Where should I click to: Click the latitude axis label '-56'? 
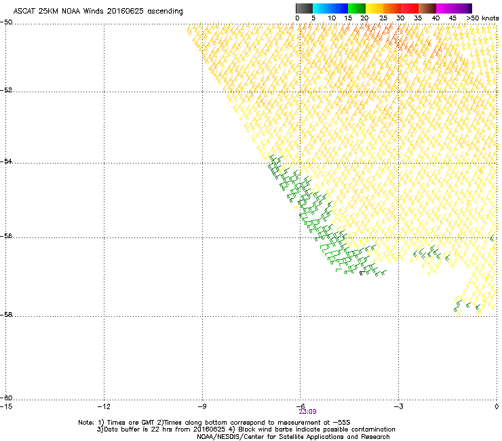[6, 236]
